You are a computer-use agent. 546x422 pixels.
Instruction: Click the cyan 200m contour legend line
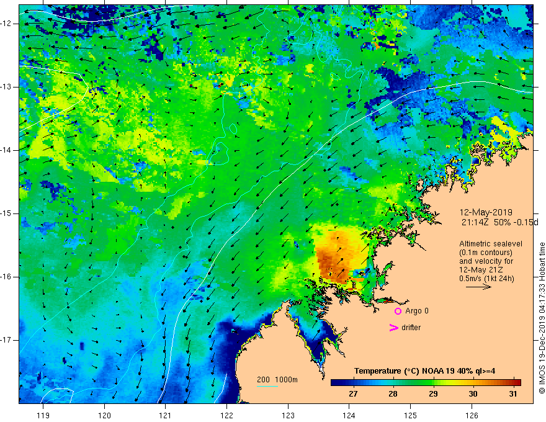click(x=267, y=386)
